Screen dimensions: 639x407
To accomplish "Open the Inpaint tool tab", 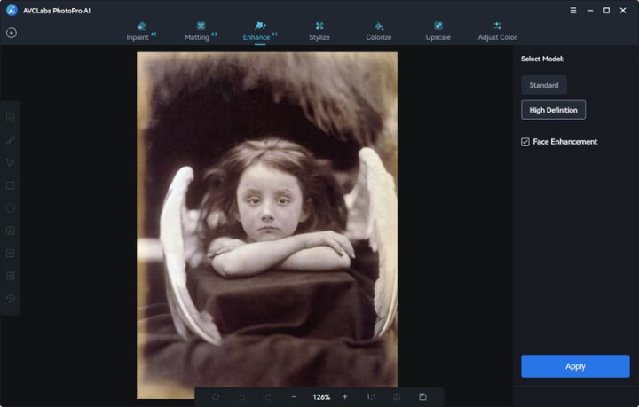I will point(141,32).
